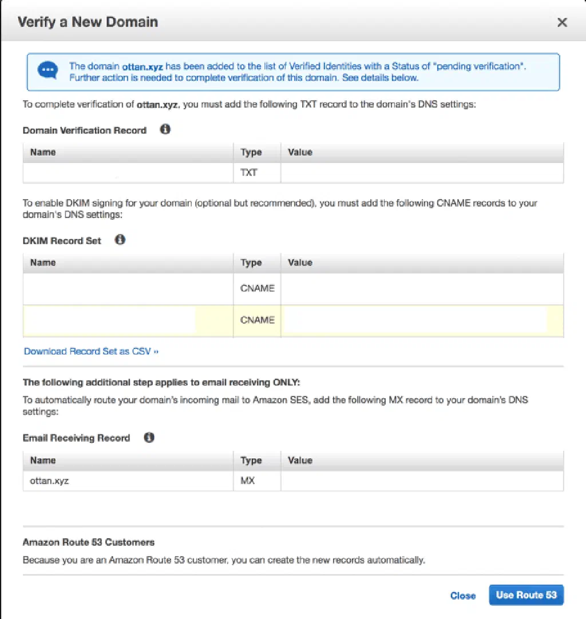Screen dimensions: 586x619
Task: Open the Email Receiving Record info icon
Action: [149, 438]
